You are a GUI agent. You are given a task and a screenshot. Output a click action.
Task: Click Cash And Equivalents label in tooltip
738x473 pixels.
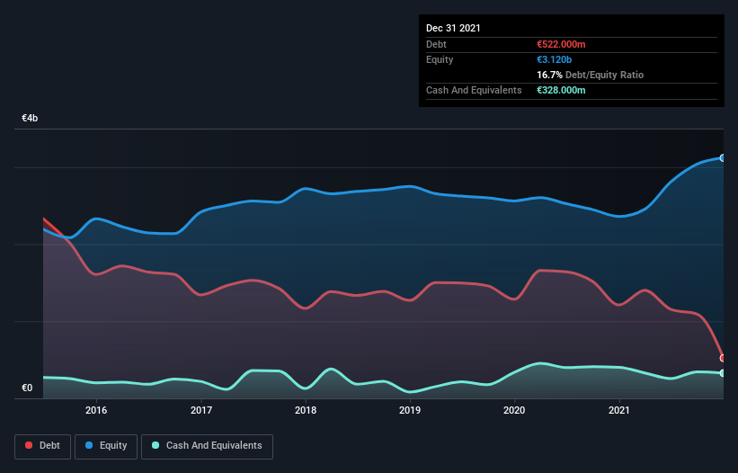[x=474, y=90]
